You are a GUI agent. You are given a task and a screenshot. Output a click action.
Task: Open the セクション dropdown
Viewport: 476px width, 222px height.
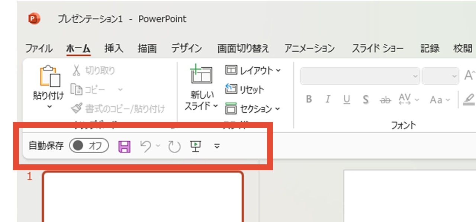pos(253,109)
